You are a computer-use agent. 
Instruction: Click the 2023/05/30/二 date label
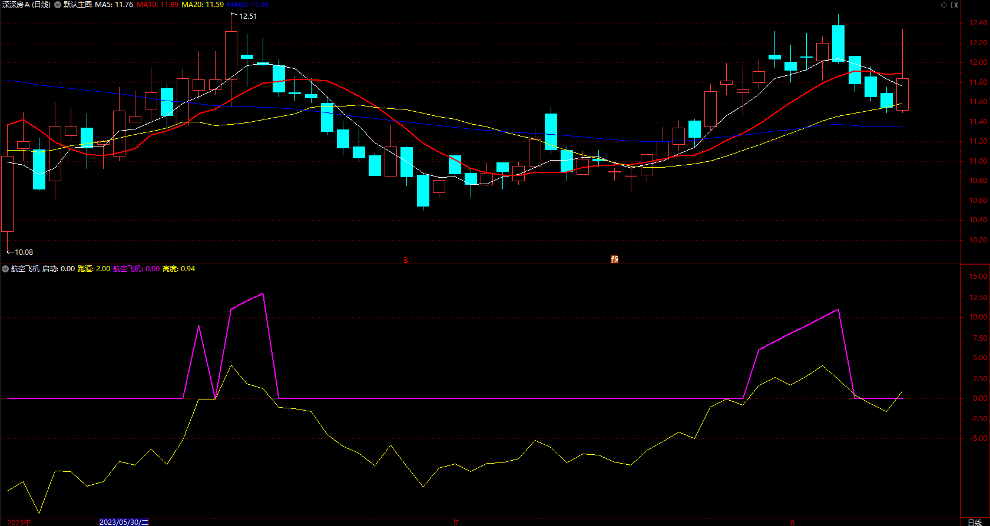[124, 522]
